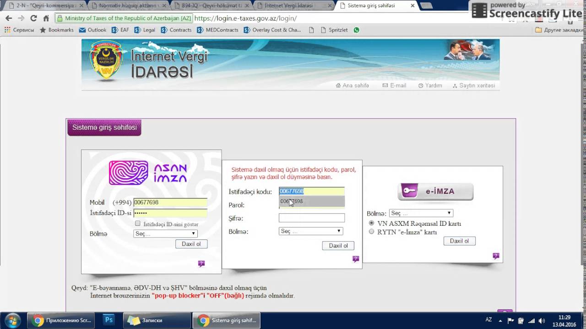Viewport: 586px width, 329px height.
Task: Click Daxil ol in user code panel
Action: coord(338,245)
